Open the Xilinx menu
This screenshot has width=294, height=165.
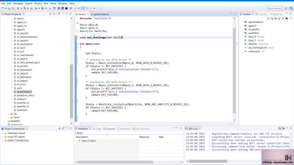point(53,3)
